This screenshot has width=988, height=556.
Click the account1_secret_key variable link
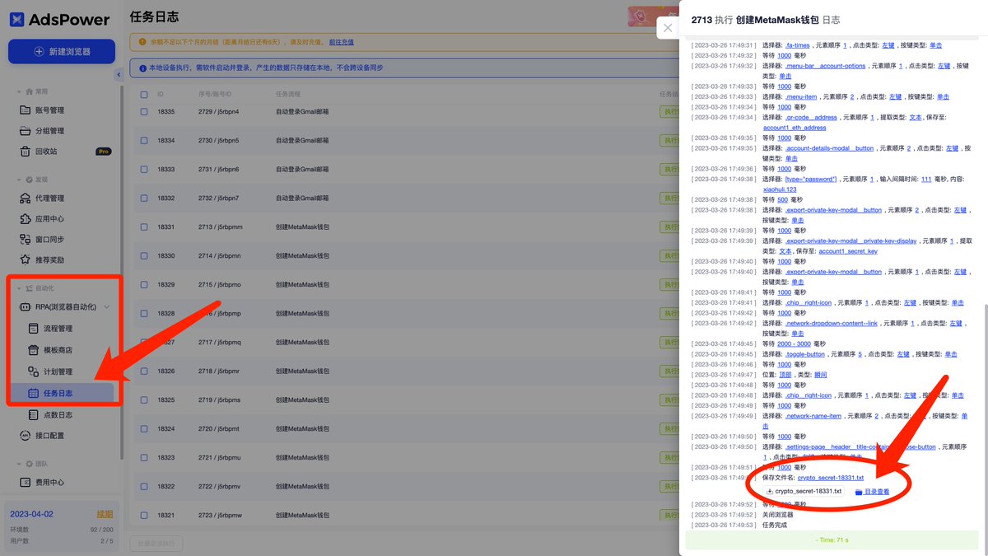click(848, 251)
